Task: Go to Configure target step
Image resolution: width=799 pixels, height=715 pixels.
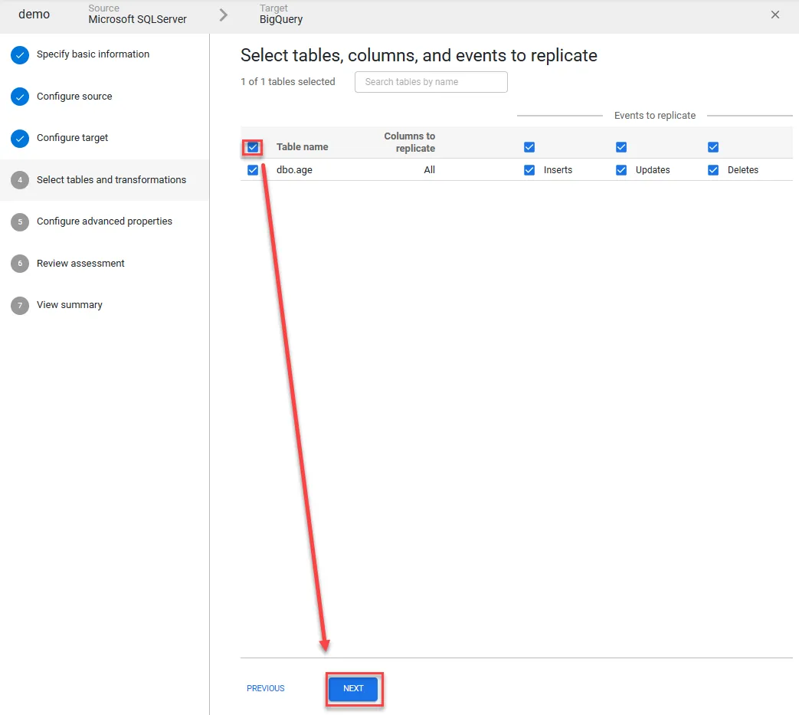Action: [x=72, y=138]
